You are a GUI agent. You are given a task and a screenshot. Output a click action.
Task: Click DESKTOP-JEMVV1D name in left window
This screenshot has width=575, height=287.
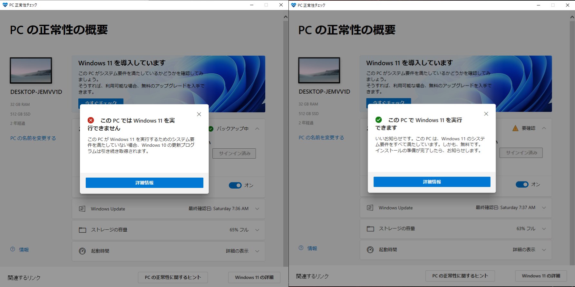tap(36, 92)
